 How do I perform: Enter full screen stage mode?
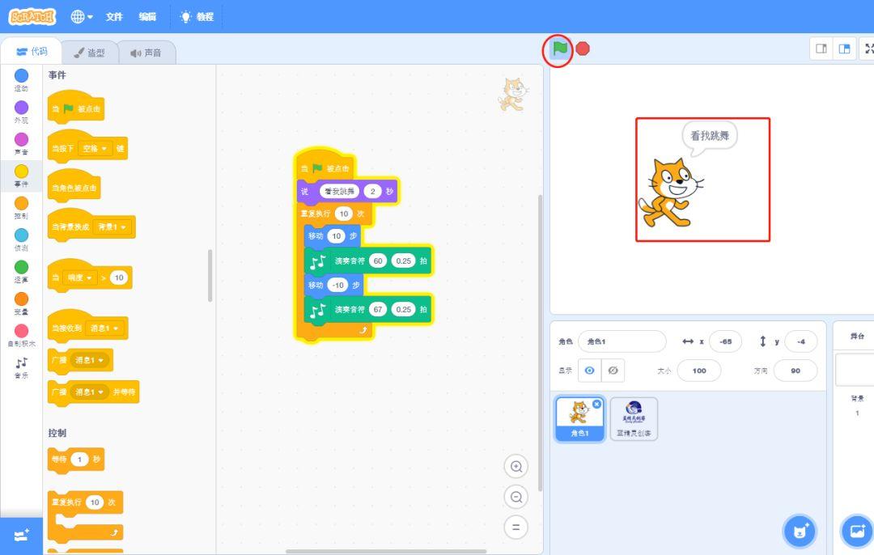tap(868, 49)
